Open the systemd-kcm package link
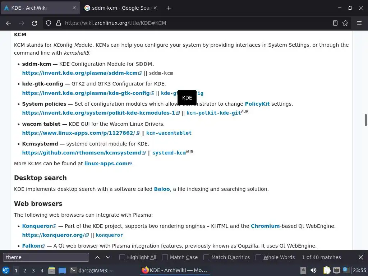The width and height of the screenshot is (368, 276). pyautogui.click(x=169, y=153)
